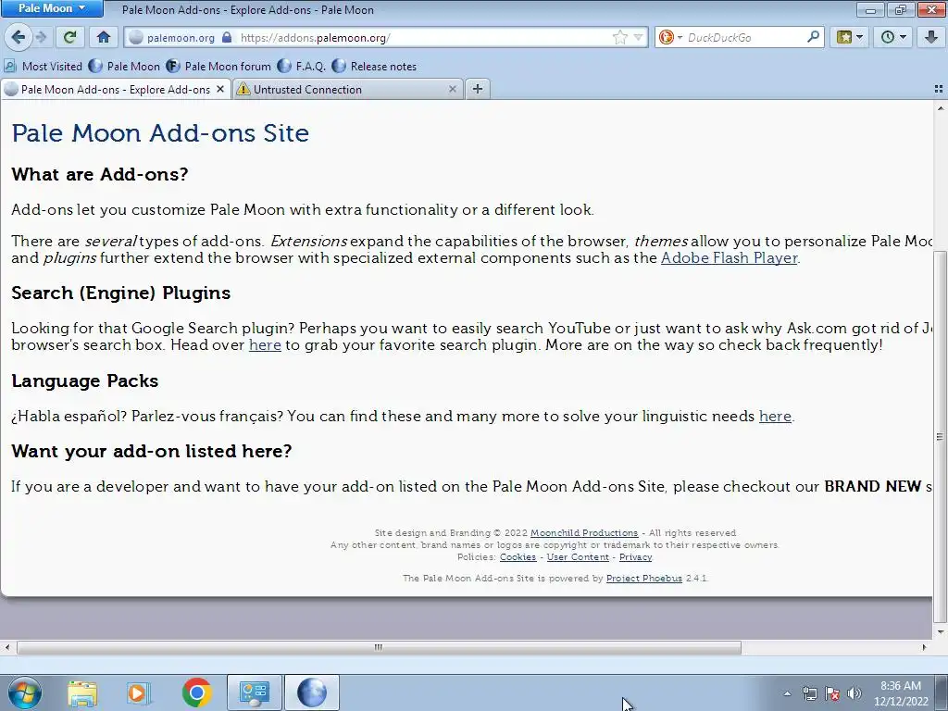Open the Moonchild Productions link
Screen dimensions: 948x711
tap(584, 533)
